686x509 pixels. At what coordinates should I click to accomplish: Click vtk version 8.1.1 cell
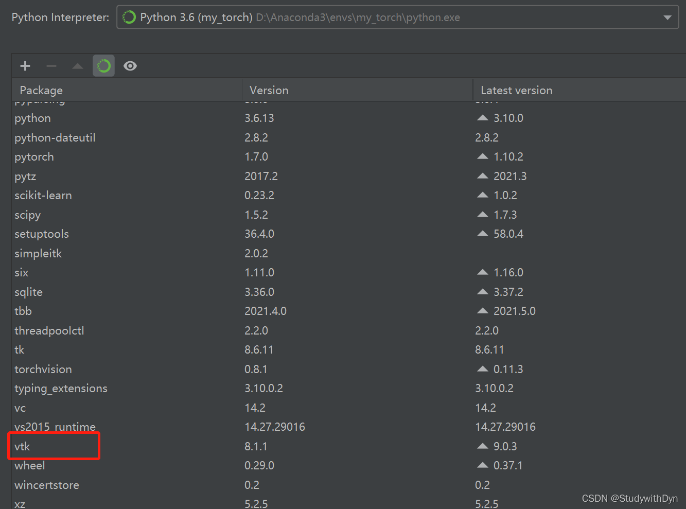click(x=256, y=446)
